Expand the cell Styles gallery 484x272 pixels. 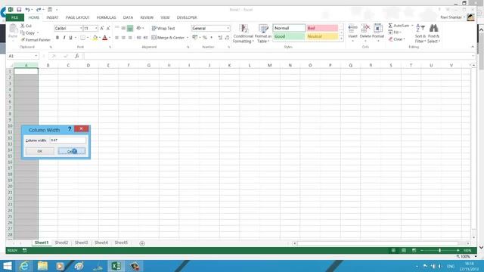(x=341, y=39)
